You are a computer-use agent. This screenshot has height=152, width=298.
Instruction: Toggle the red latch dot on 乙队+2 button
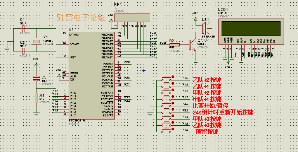click(x=173, y=77)
